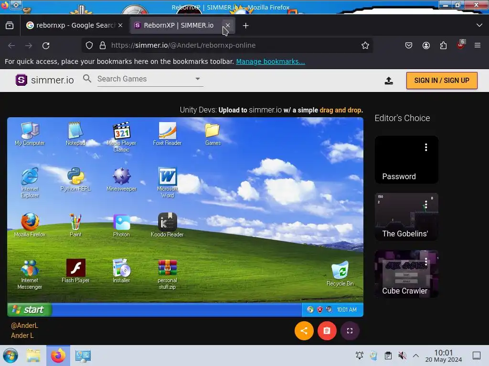Viewport: 489px width, 366px height.
Task: Click the XP taskbar clock 10:01 AM
Action: [x=347, y=310]
